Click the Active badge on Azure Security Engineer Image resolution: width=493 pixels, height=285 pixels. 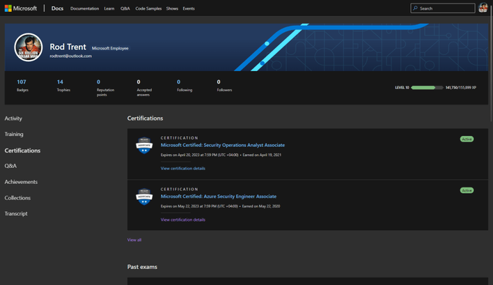(x=467, y=190)
